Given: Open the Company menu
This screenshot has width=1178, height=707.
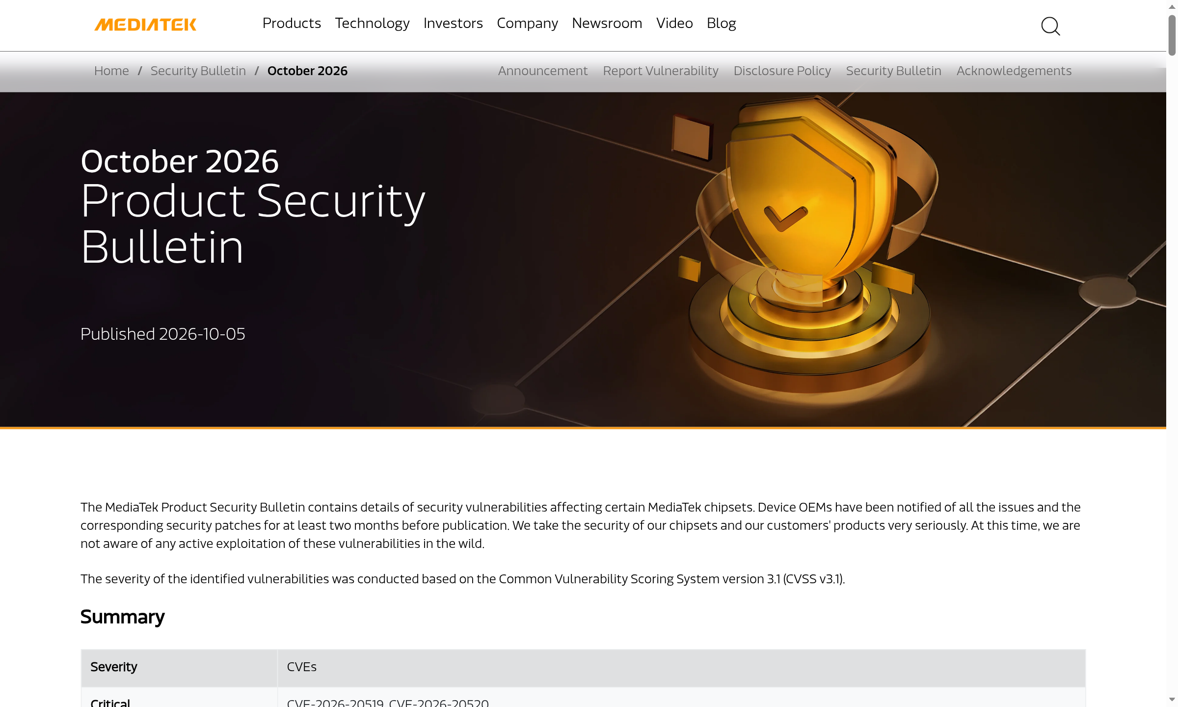Looking at the screenshot, I should (x=527, y=23).
